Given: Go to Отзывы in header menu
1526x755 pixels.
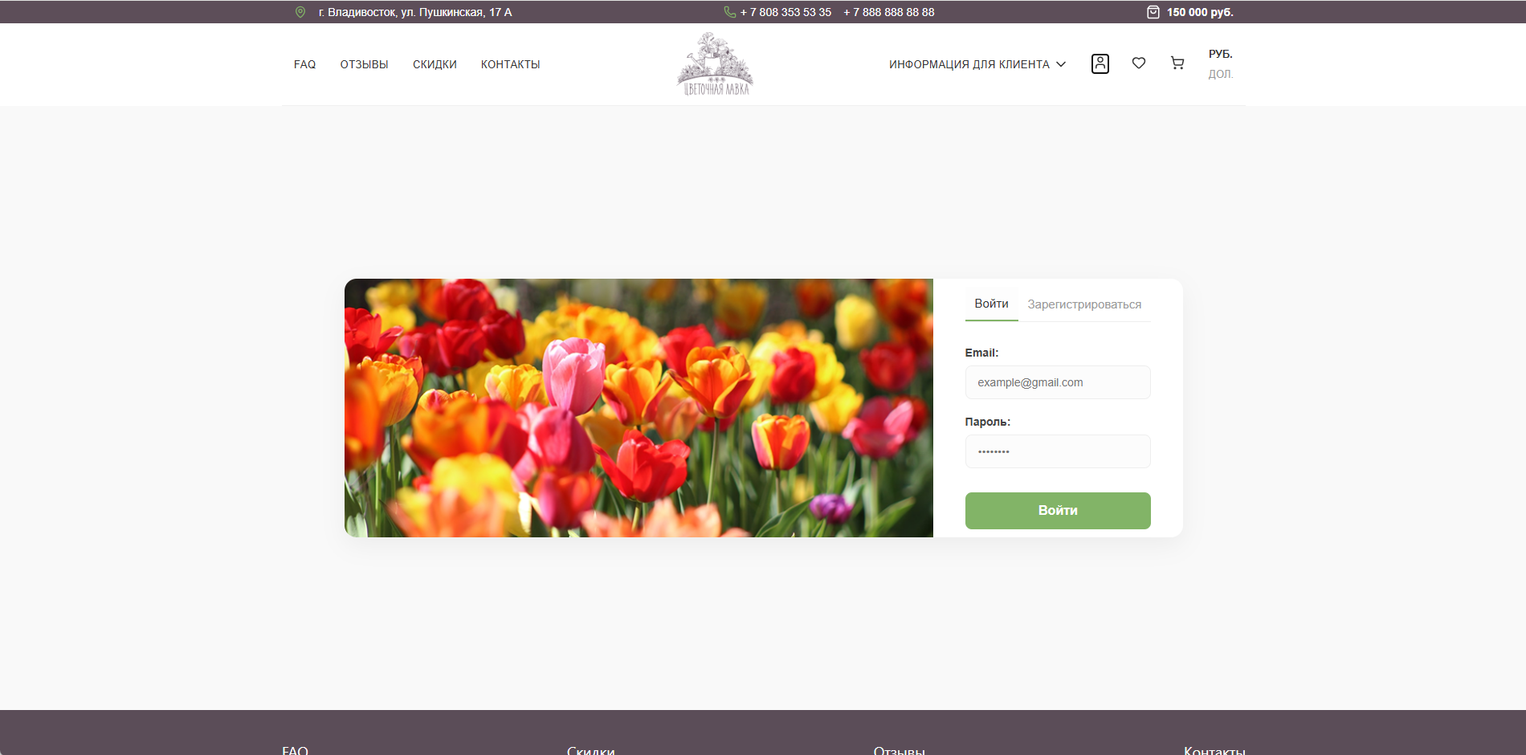Looking at the screenshot, I should (x=364, y=64).
